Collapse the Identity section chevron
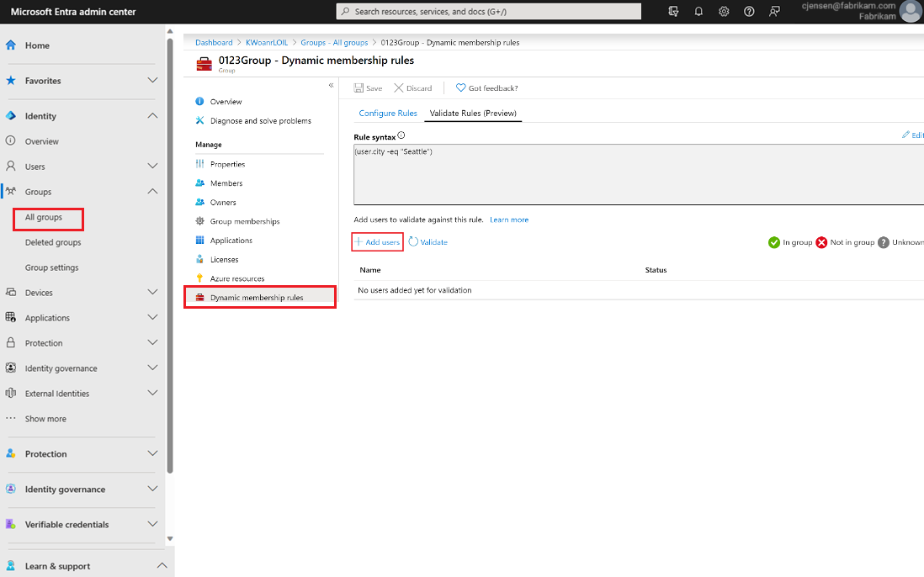This screenshot has width=924, height=577. 152,115
